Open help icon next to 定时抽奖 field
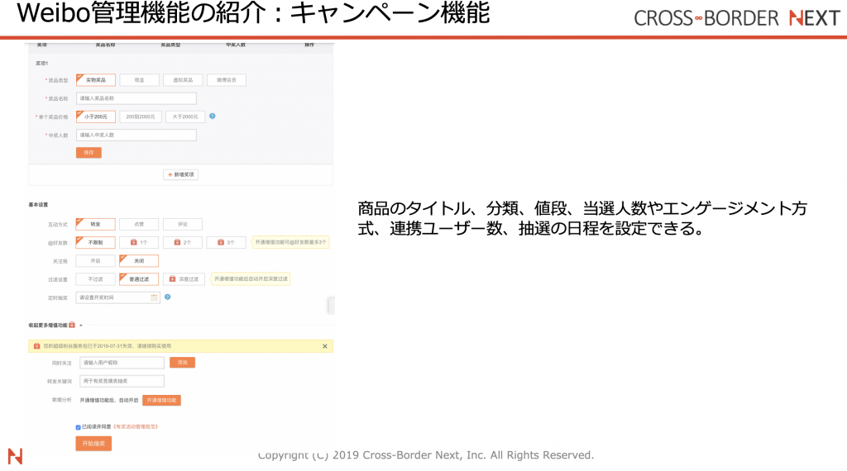 (x=167, y=297)
